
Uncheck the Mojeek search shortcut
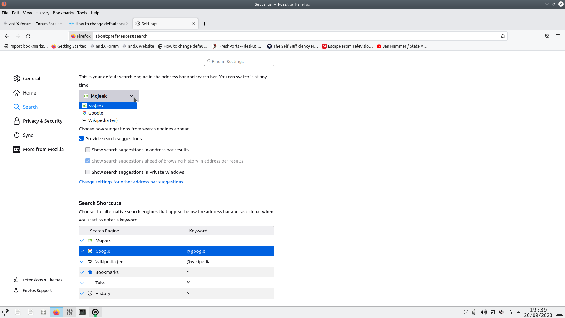pyautogui.click(x=82, y=241)
